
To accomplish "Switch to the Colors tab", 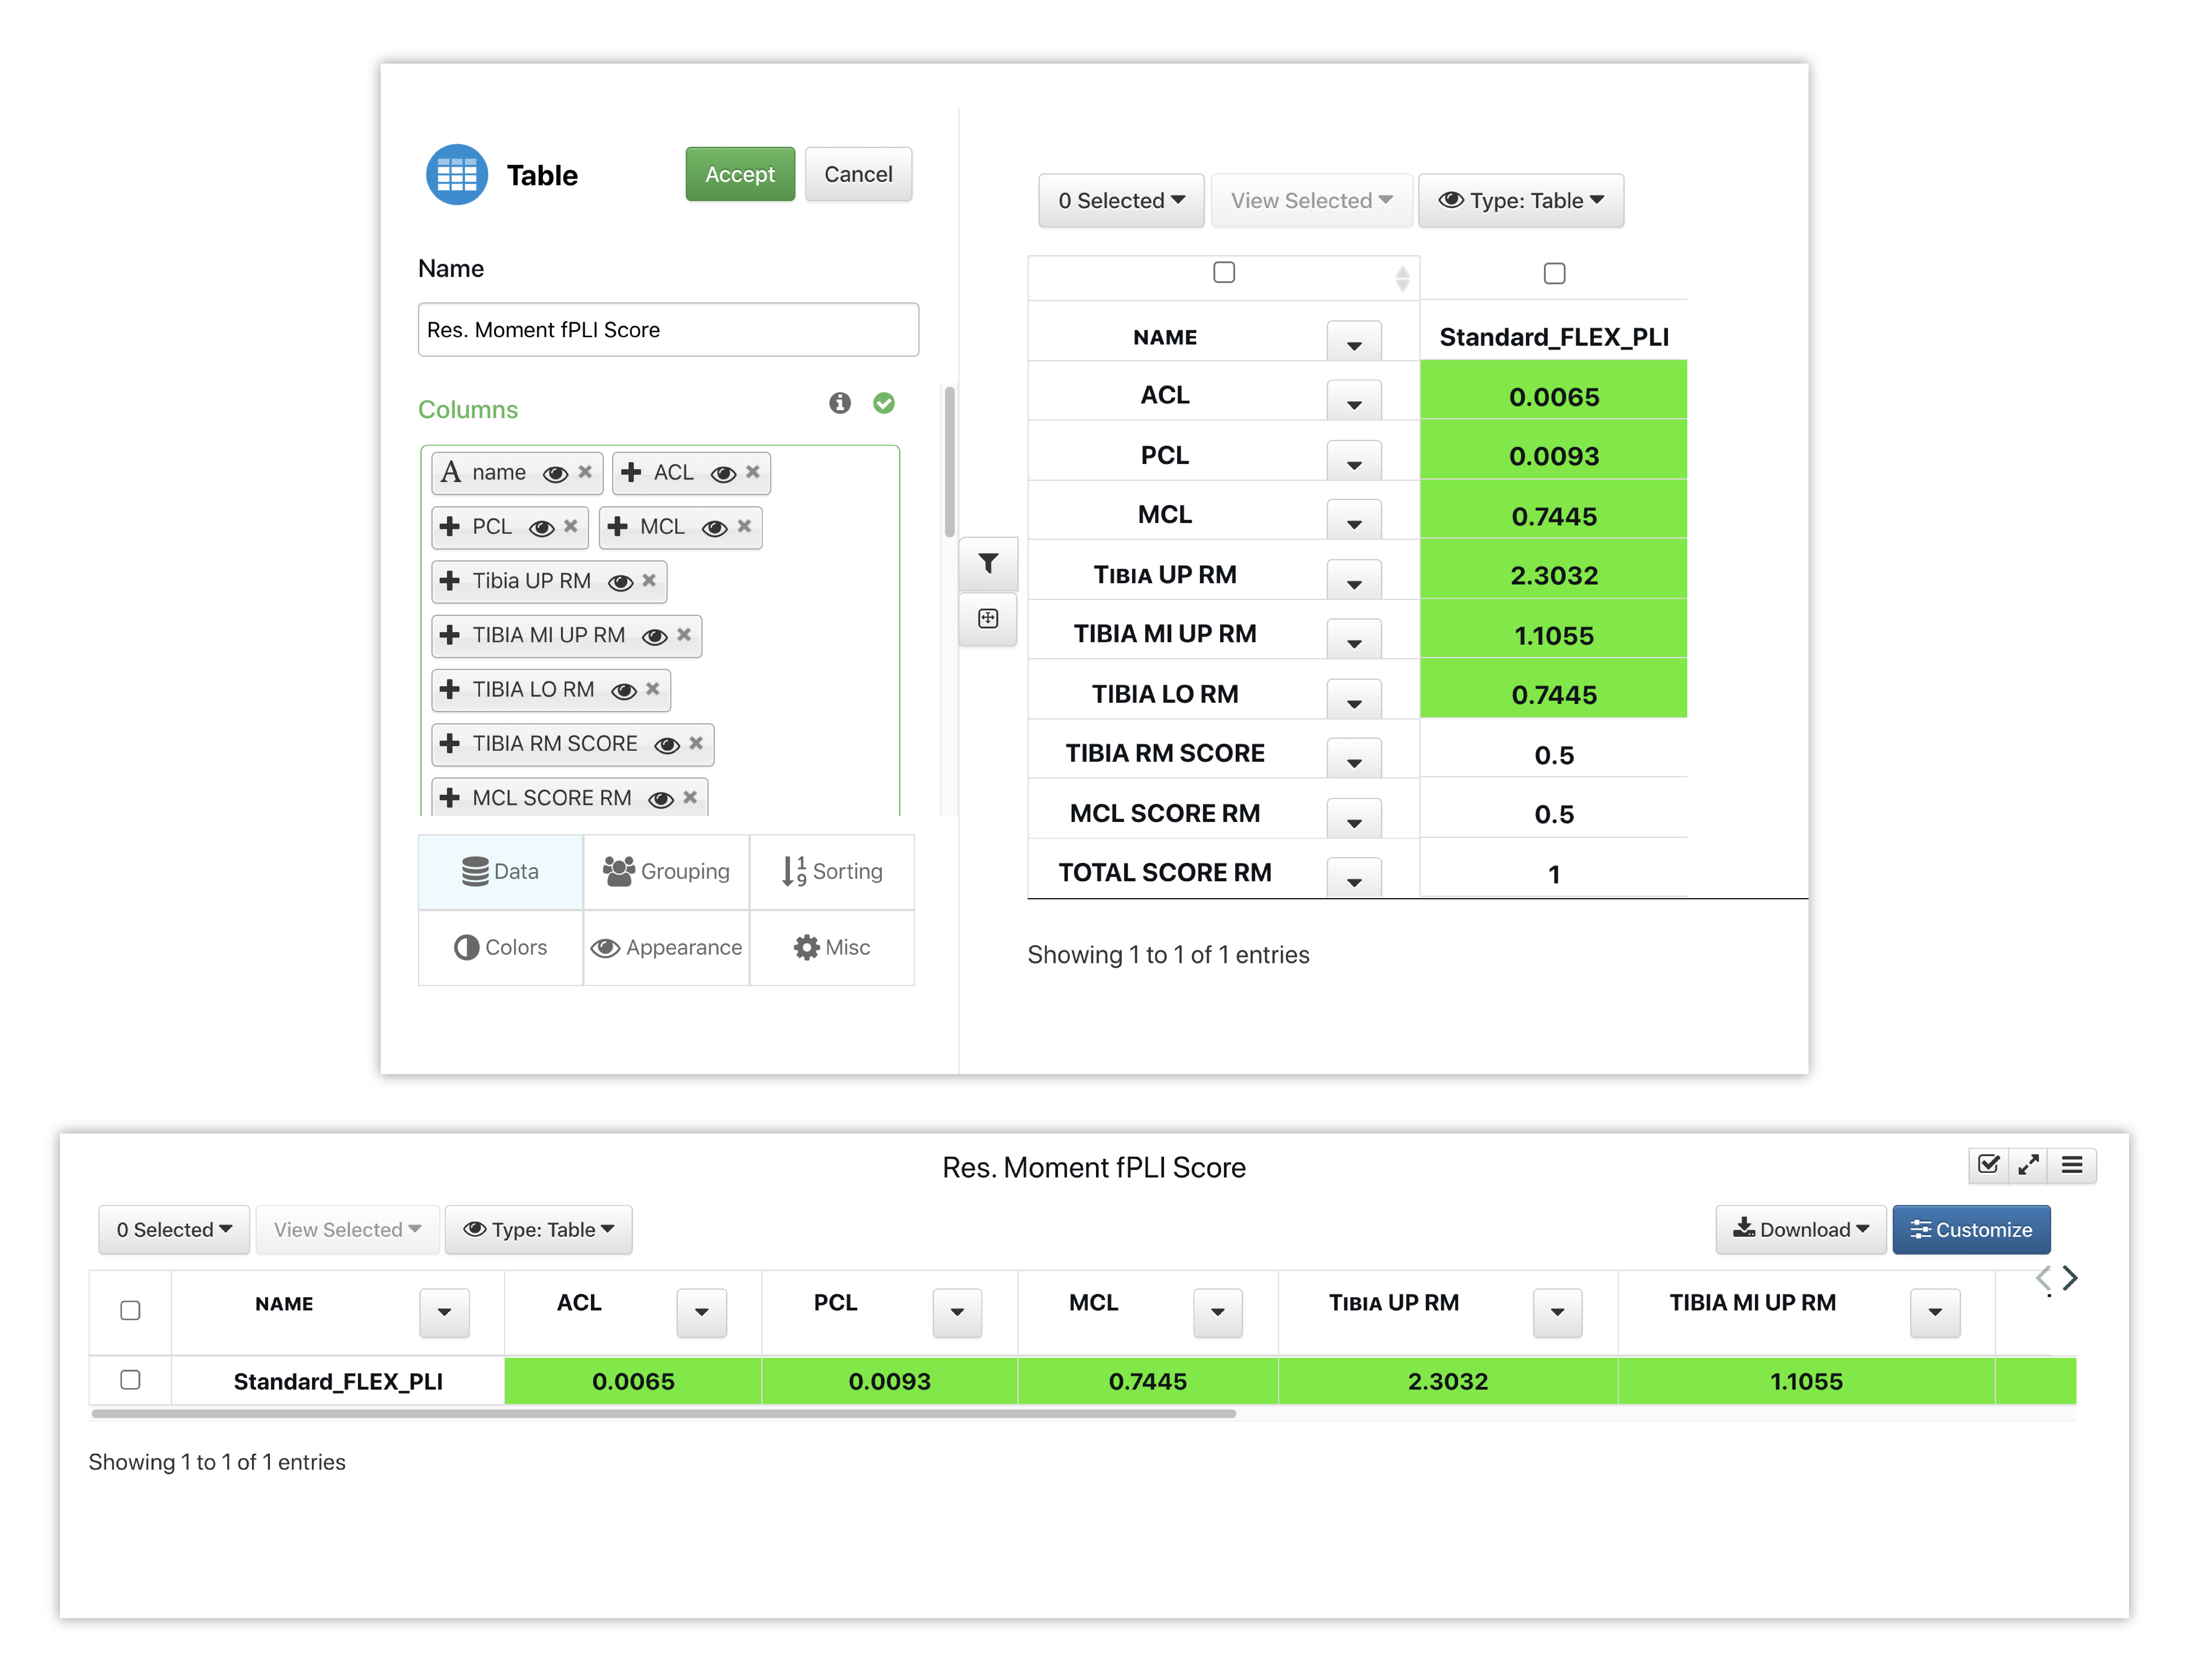I will (501, 948).
